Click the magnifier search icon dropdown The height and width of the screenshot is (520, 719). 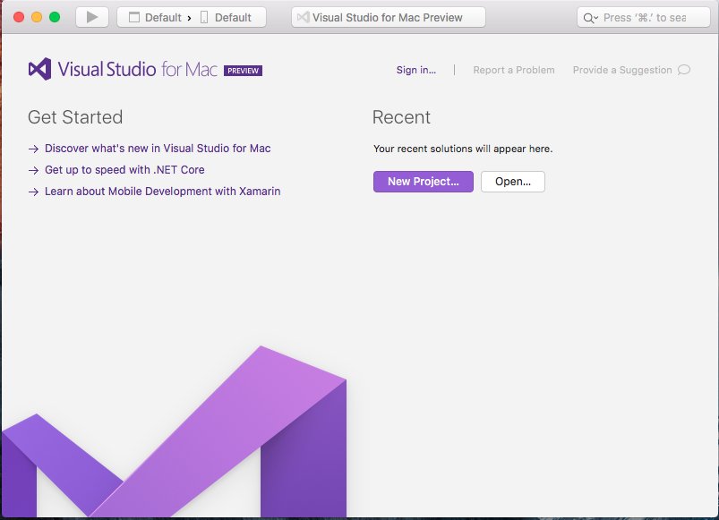click(590, 18)
